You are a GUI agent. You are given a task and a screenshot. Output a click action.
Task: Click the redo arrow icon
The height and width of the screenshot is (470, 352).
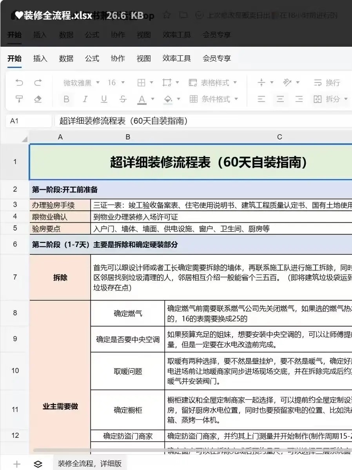[x=38, y=82]
